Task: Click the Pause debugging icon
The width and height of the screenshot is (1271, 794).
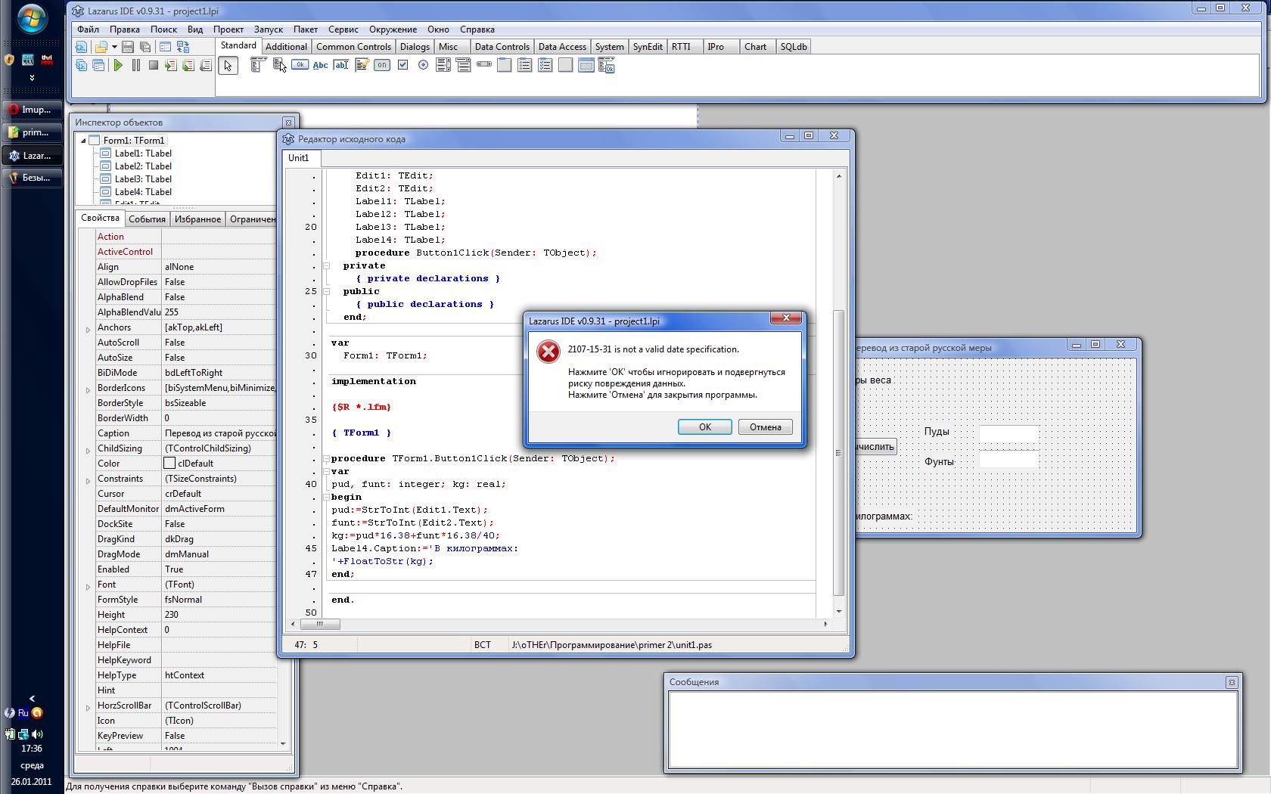Action: pyautogui.click(x=136, y=66)
